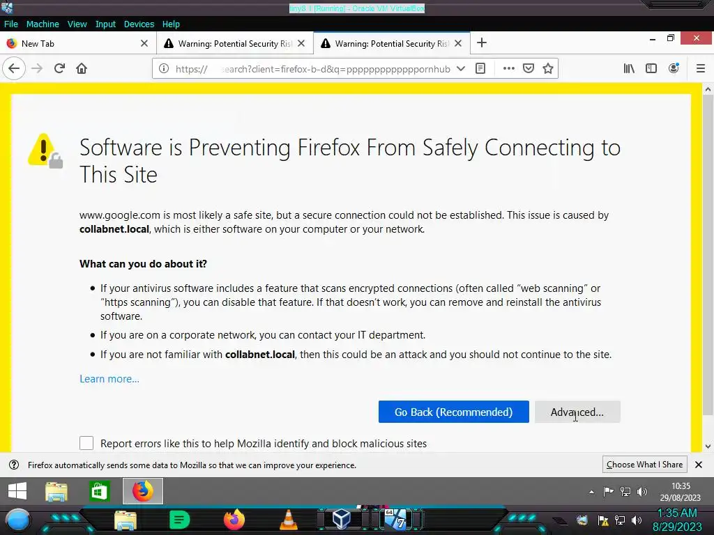Image resolution: width=714 pixels, height=535 pixels.
Task: Open the VirtualBox File menu
Action: (x=11, y=24)
